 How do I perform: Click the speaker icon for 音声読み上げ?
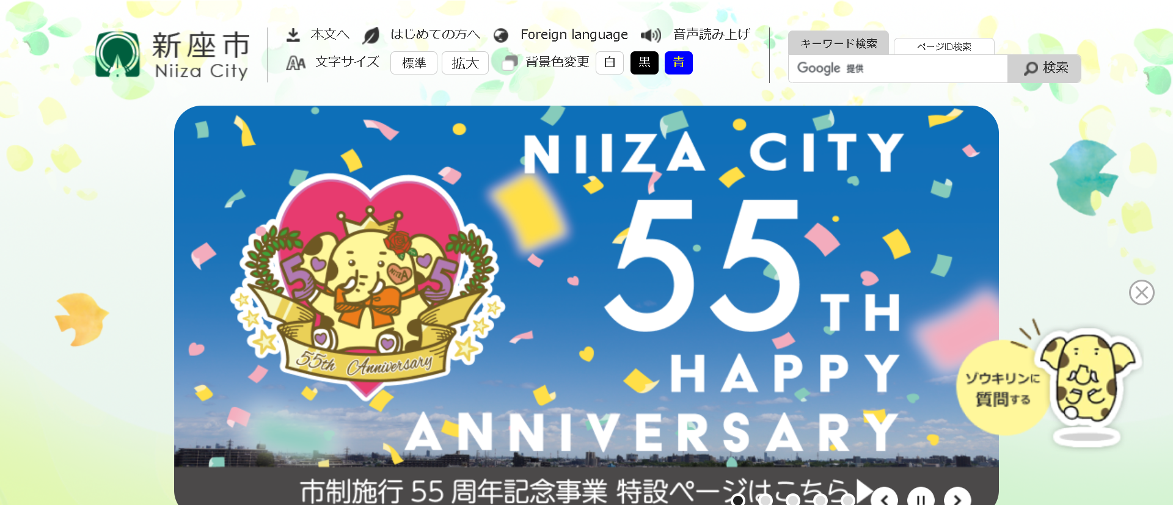[x=651, y=35]
